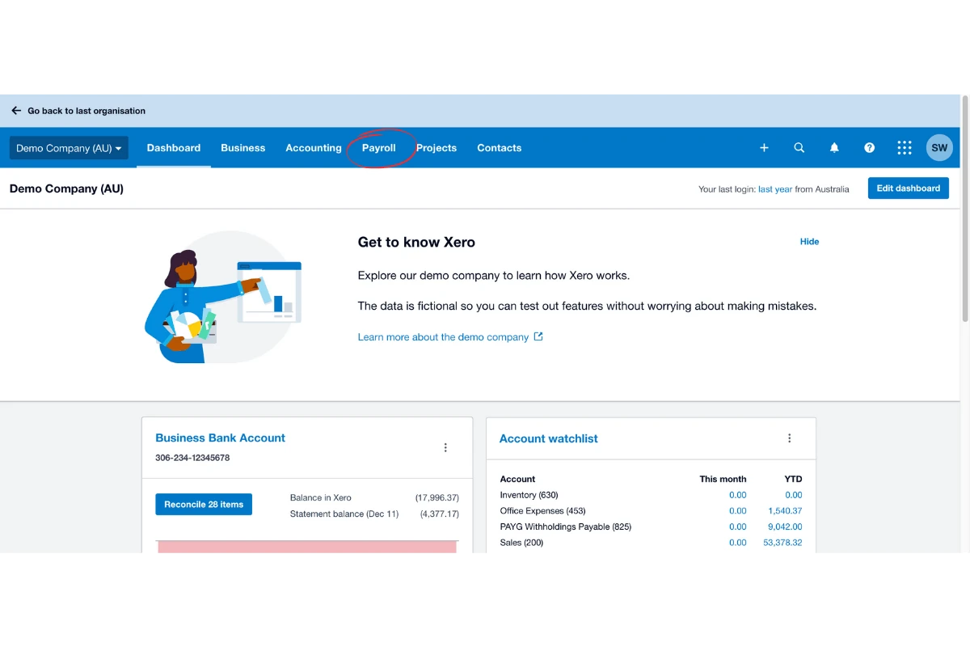The width and height of the screenshot is (970, 647).
Task: Click PAYG Withholdings Payable YTD 9,042.00
Action: tap(785, 526)
